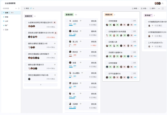Open the 表格 view dropdown
This screenshot has height=115, width=167.
(x=135, y=8)
